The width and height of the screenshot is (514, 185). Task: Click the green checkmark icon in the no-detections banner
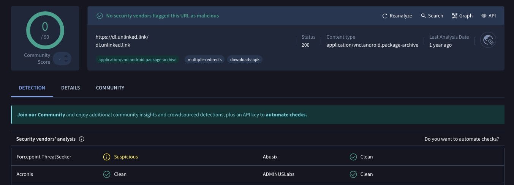pyautogui.click(x=100, y=16)
